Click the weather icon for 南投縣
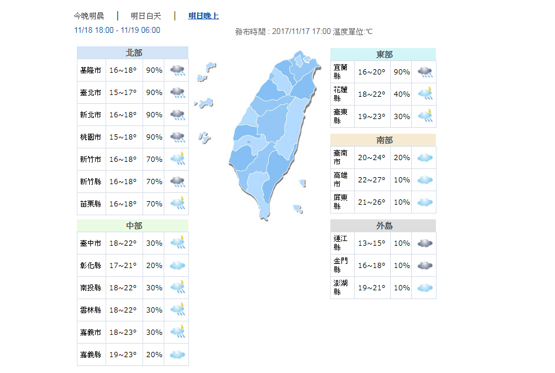This screenshot has height=373, width=555. 177,287
